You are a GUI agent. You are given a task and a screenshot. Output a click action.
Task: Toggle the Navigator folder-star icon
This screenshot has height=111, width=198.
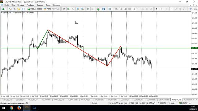point(19,9)
